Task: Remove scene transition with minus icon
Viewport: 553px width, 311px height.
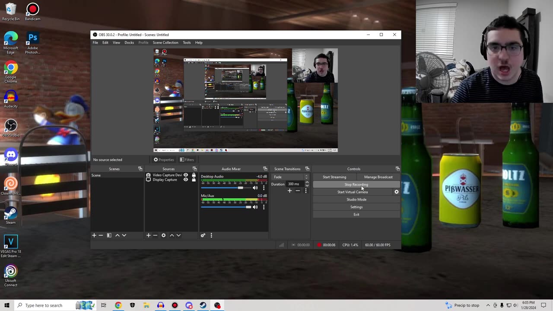Action: click(298, 191)
